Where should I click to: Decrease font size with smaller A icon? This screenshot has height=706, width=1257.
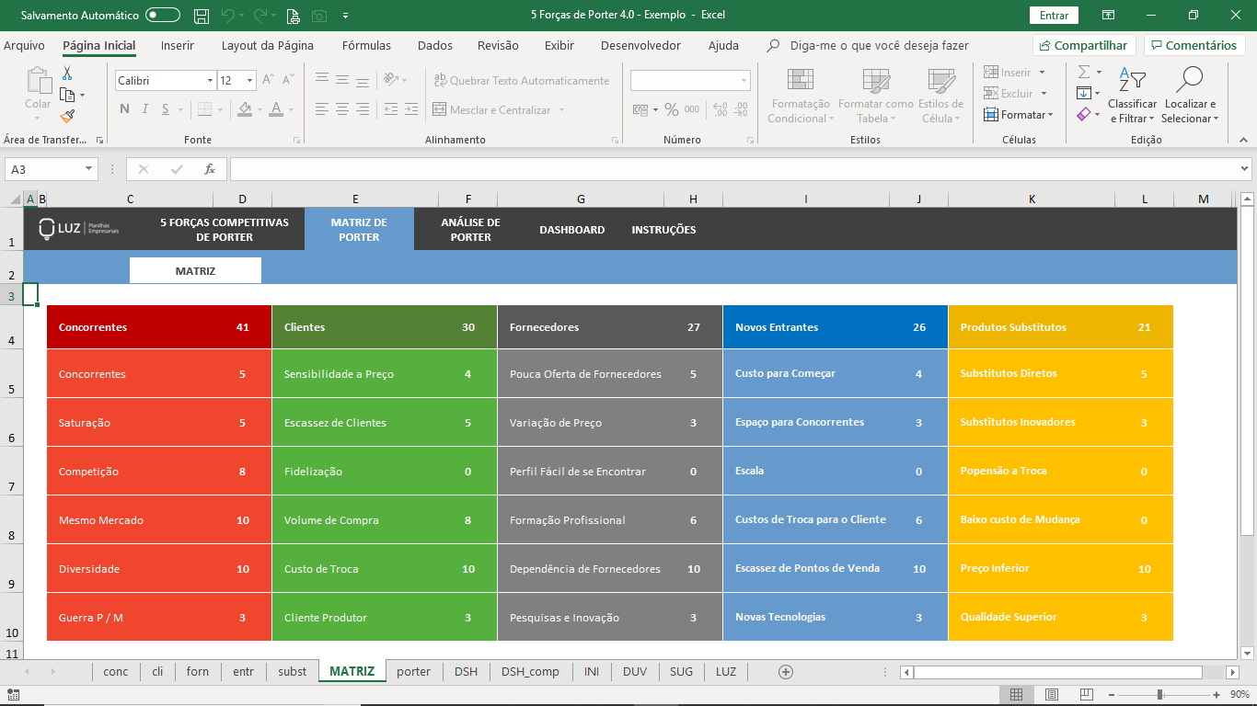[x=289, y=80]
